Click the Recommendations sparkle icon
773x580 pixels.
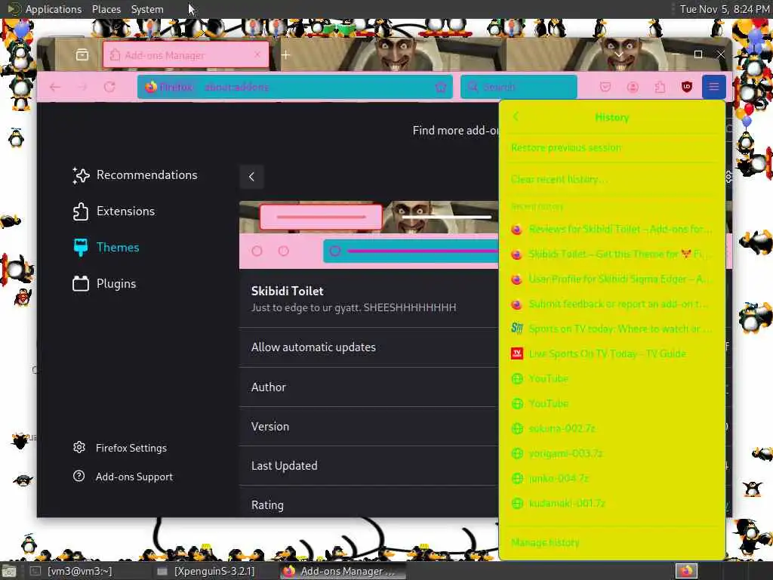(81, 175)
